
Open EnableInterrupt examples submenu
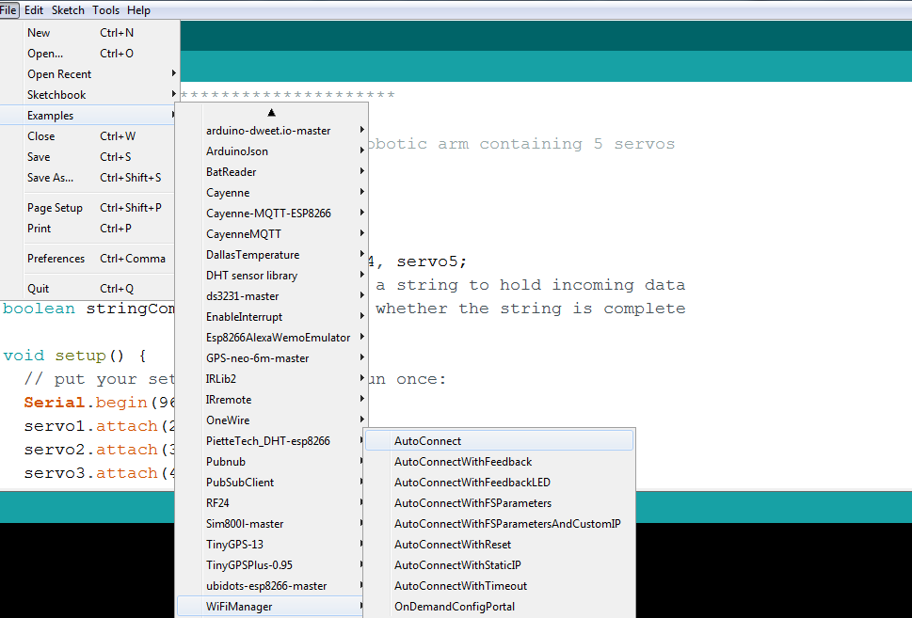[x=271, y=317]
